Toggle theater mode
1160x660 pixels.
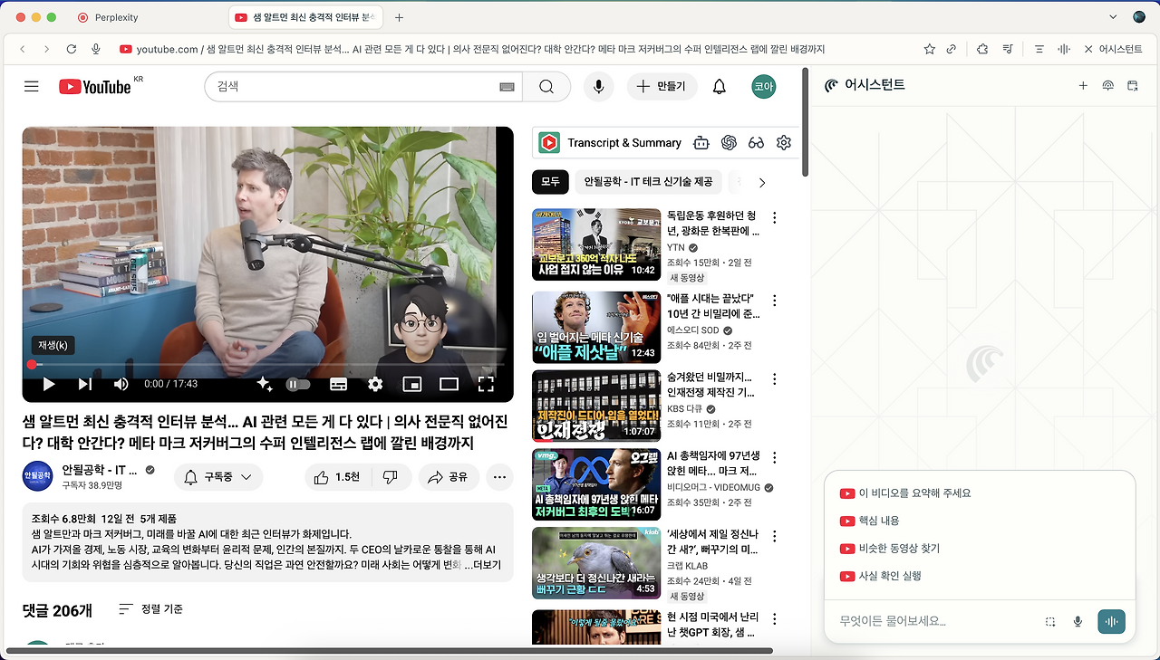point(449,384)
